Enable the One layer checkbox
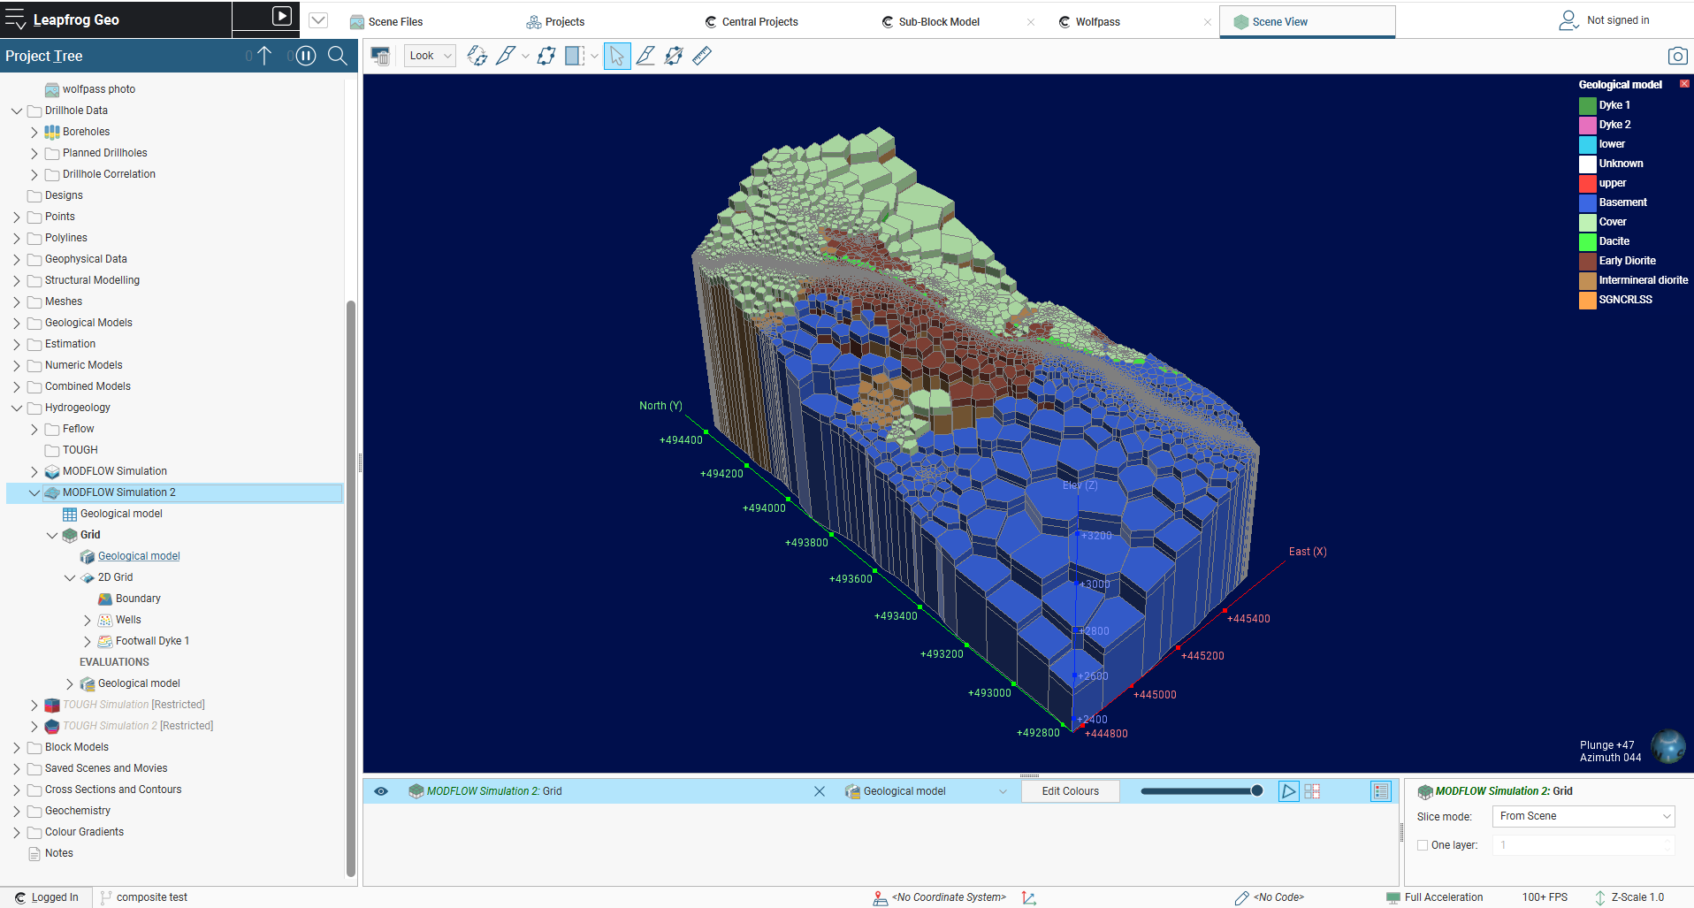 click(1423, 844)
